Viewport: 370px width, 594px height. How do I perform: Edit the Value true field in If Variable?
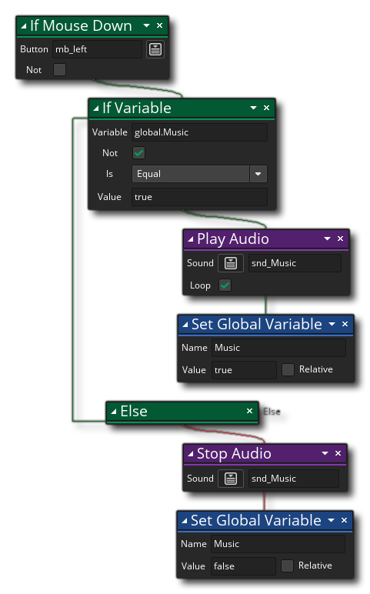[x=199, y=197]
